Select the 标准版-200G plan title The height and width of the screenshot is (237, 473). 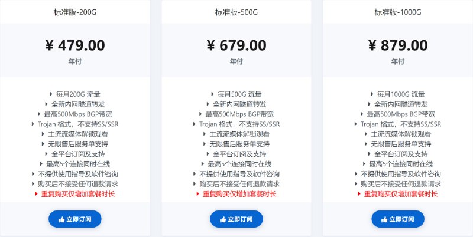click(75, 12)
